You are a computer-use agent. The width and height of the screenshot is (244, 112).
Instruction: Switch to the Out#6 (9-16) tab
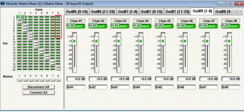77,12
